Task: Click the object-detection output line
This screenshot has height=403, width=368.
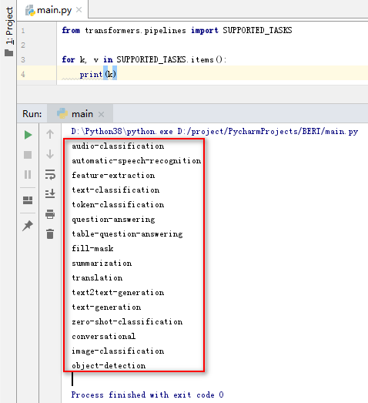Action: coord(109,366)
